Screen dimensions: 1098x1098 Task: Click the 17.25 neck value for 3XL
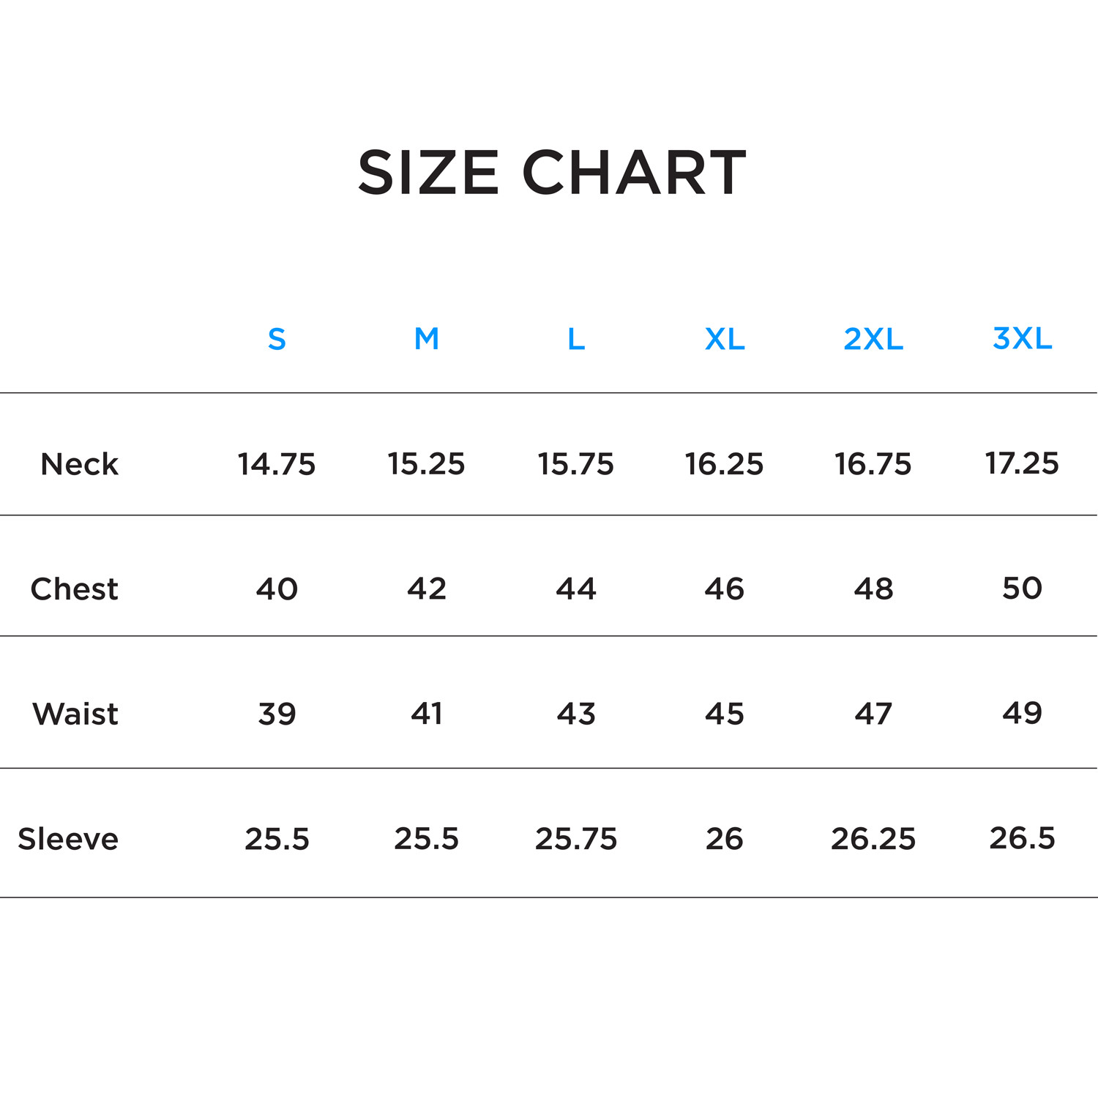coord(1022,463)
